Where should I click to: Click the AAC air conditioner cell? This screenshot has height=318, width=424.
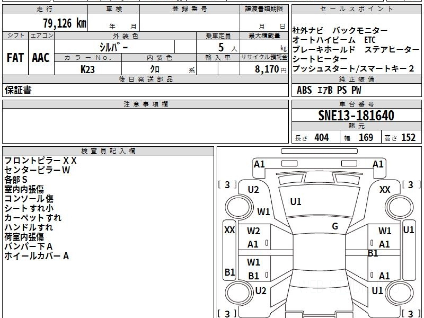pyautogui.click(x=41, y=58)
